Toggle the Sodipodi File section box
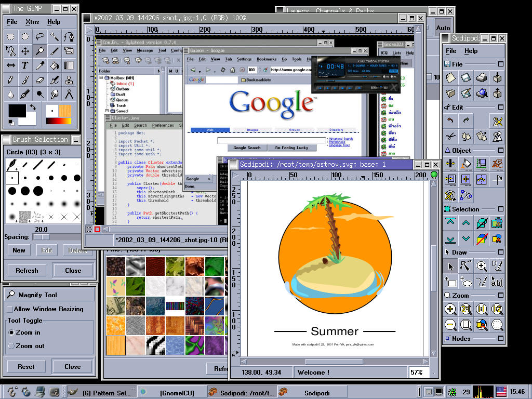Image resolution: width=532 pixels, height=399 pixels. point(500,64)
